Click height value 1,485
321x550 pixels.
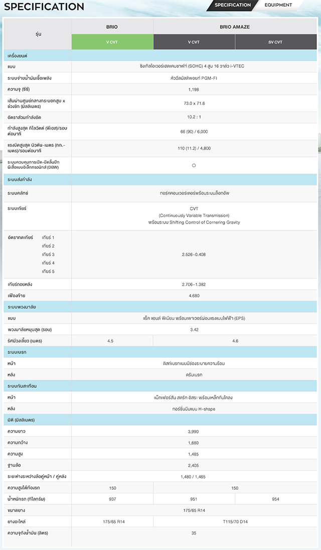194,454
